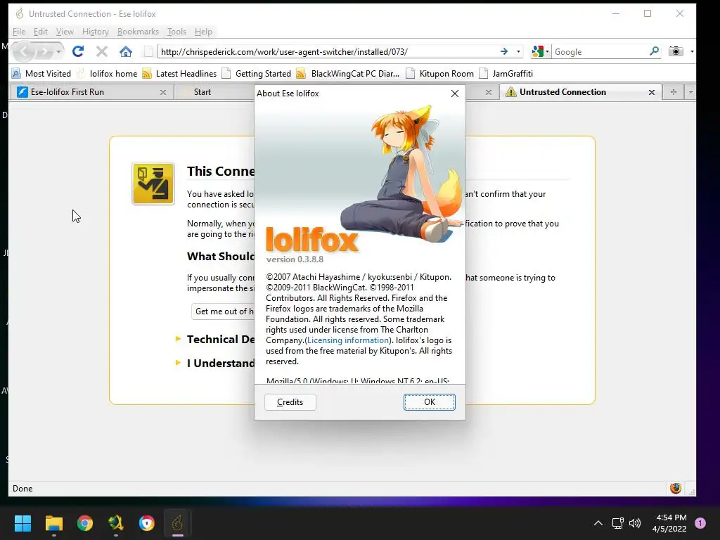720x540 pixels.
Task: Open the Windows Start menu
Action: (22, 523)
